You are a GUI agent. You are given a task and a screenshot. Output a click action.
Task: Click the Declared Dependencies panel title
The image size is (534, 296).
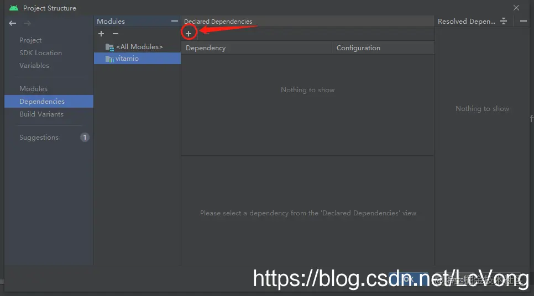click(x=218, y=22)
